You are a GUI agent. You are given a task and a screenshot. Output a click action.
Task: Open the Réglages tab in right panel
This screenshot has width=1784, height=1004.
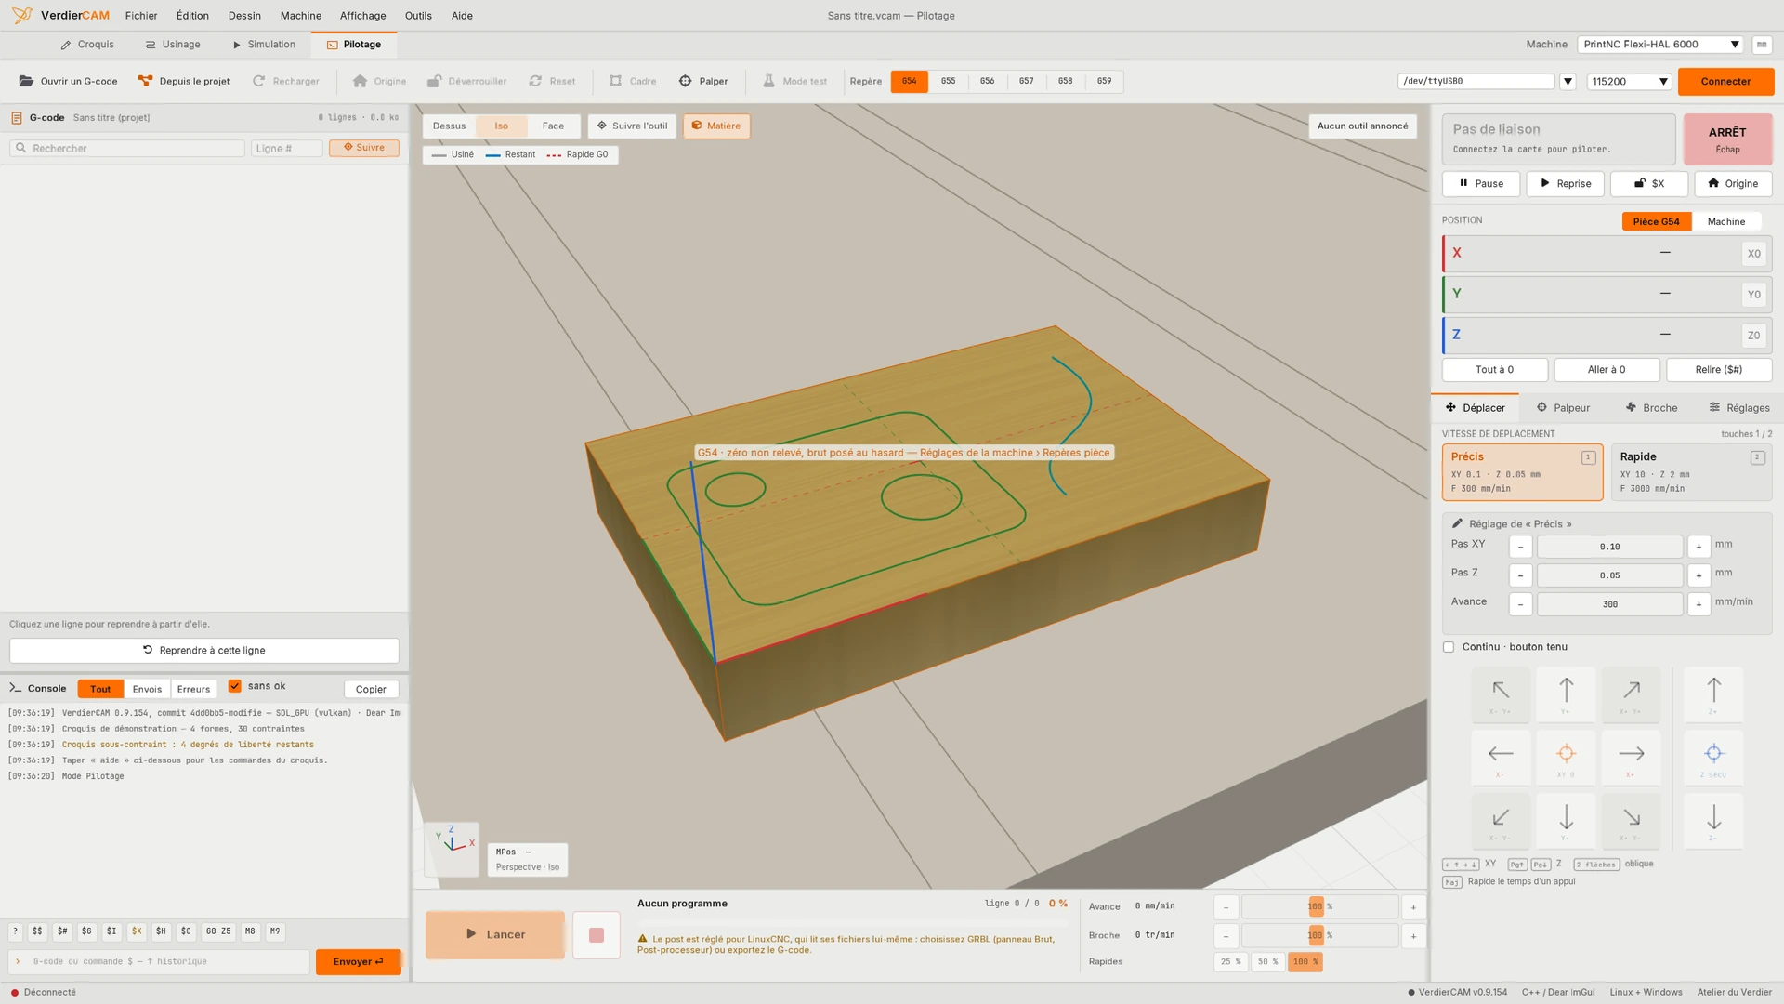1739,407
